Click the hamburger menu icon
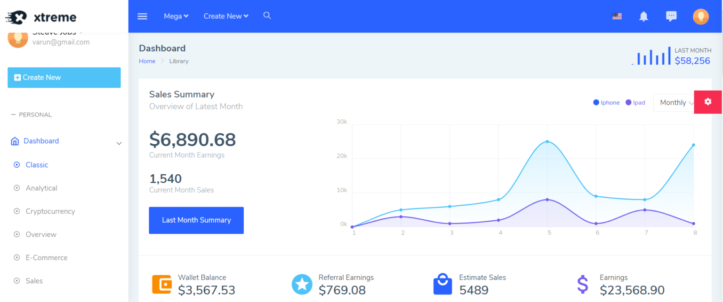The width and height of the screenshot is (723, 302). pos(142,16)
